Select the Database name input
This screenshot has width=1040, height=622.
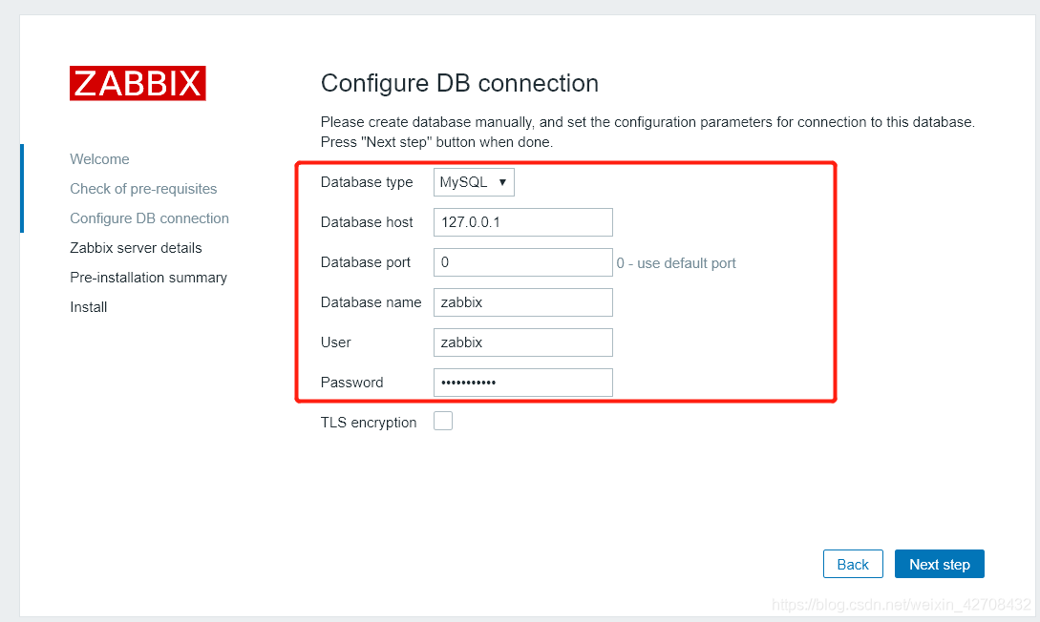click(x=522, y=302)
